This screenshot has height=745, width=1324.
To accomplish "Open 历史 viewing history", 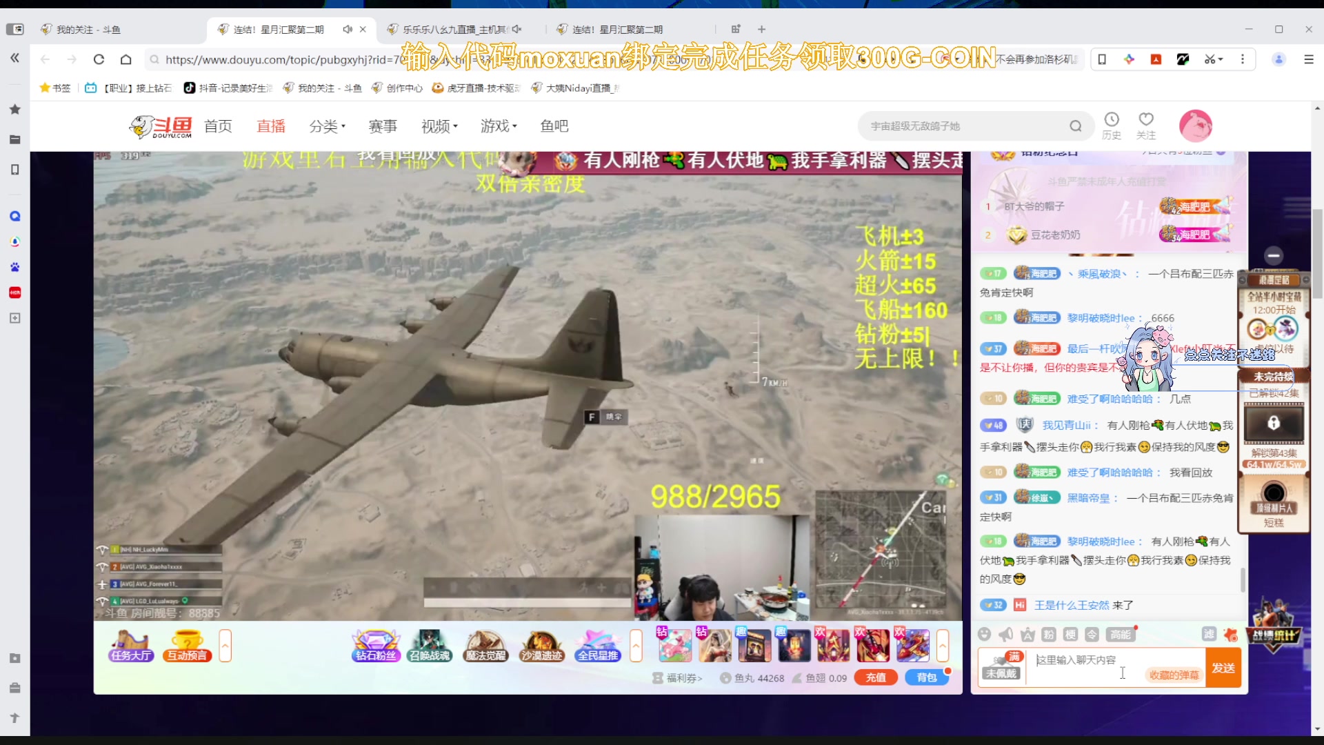I will click(1112, 126).
